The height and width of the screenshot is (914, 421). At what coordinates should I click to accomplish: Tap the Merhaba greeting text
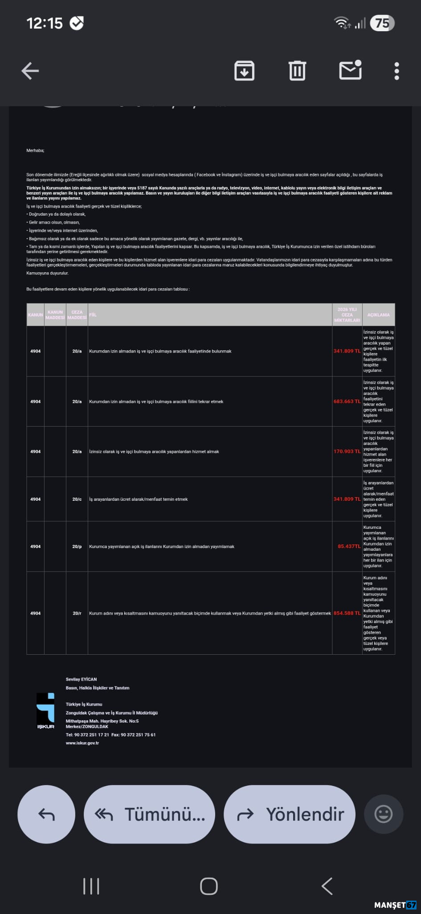point(35,151)
